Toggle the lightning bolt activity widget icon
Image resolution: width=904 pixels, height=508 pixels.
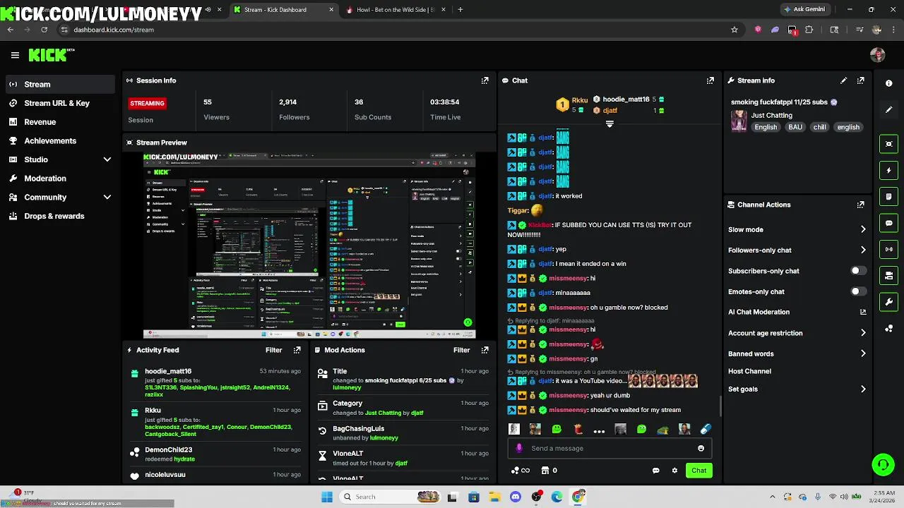coord(888,170)
